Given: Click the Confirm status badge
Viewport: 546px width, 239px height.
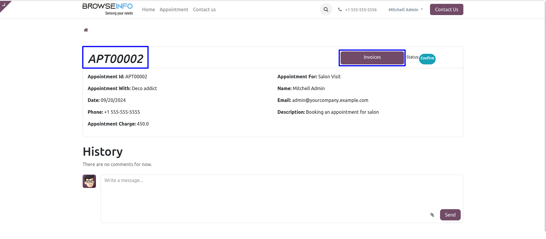Looking at the screenshot, I should (x=427, y=58).
